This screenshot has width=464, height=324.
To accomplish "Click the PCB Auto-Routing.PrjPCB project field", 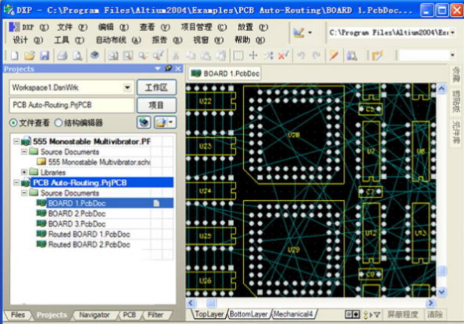I will (71, 105).
